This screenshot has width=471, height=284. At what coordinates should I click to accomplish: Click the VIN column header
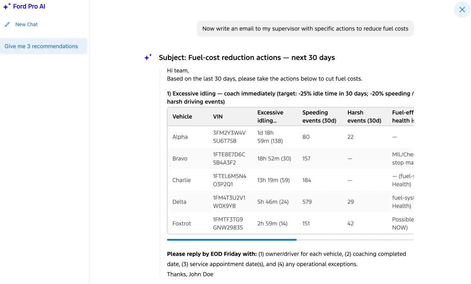click(x=218, y=117)
